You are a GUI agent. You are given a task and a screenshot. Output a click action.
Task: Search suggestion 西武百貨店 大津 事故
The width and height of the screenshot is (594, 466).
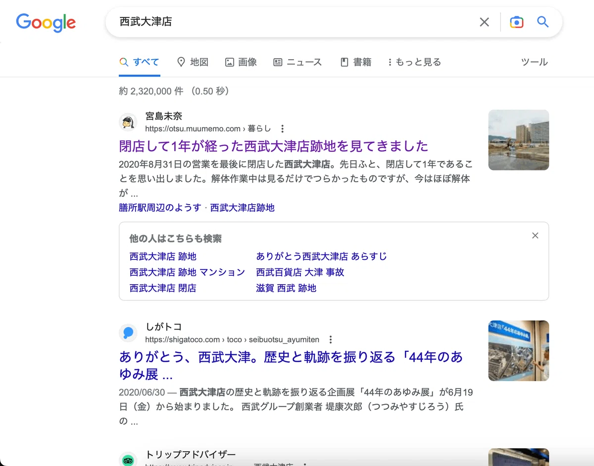[300, 272]
